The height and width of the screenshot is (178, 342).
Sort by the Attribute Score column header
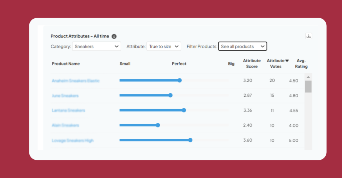point(252,64)
